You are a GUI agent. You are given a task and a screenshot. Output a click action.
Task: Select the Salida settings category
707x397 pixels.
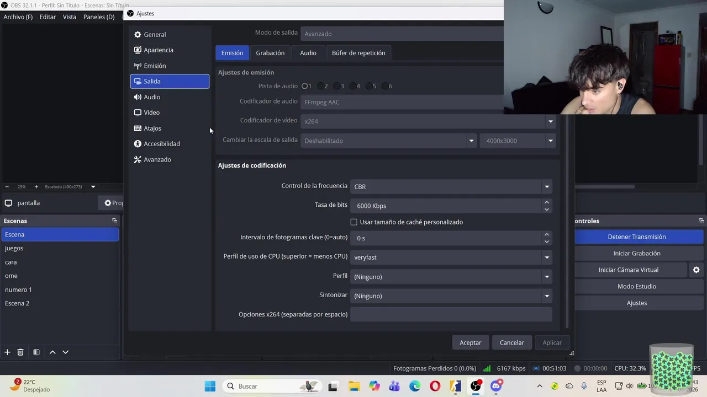coord(170,81)
